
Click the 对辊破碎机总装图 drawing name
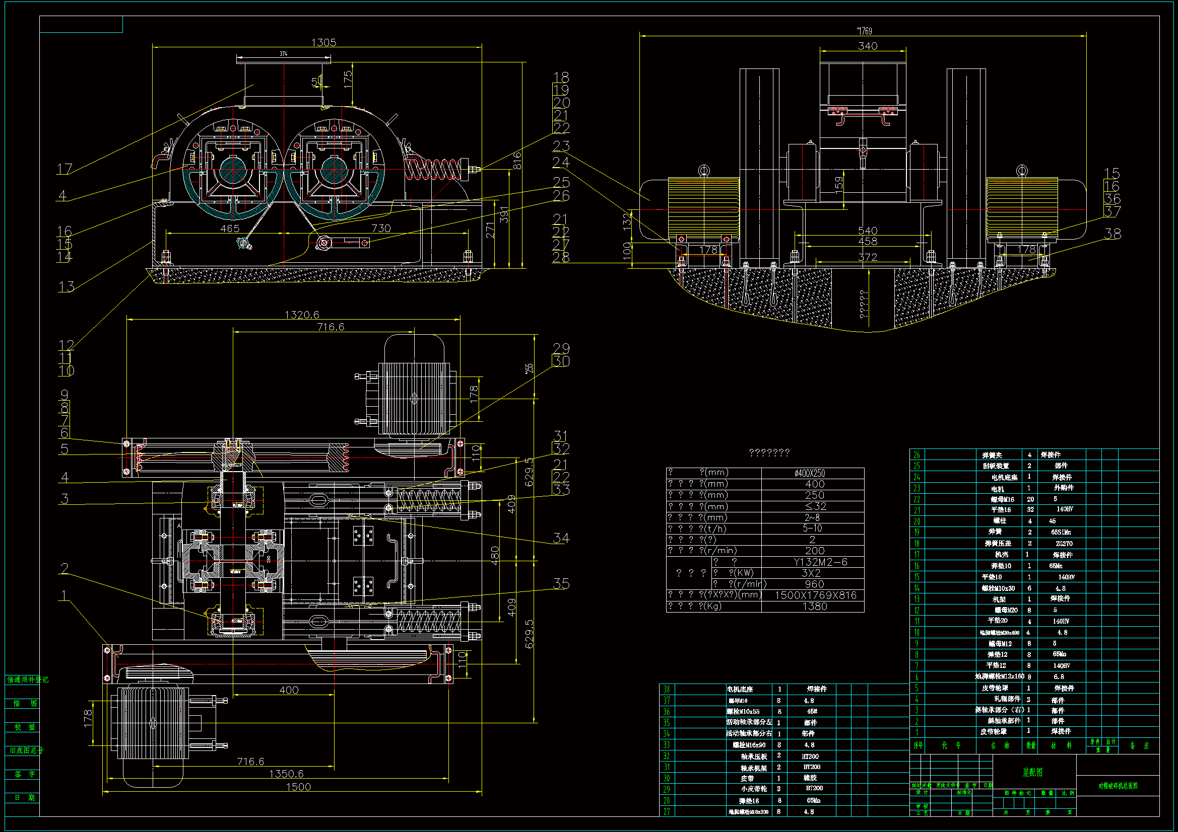click(1118, 786)
